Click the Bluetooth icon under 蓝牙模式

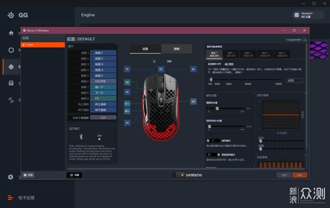81,137
